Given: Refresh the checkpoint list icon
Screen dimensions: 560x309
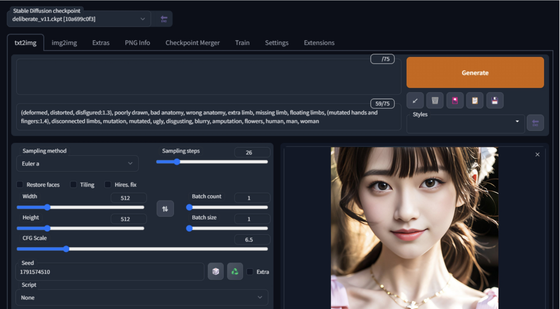Looking at the screenshot, I should (163, 19).
